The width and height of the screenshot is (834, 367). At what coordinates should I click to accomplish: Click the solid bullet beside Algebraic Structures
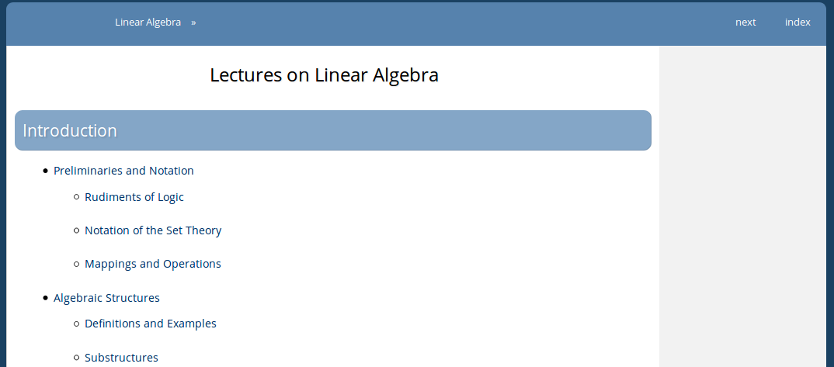tap(45, 298)
